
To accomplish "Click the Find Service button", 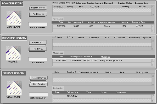I will coord(39,84).
